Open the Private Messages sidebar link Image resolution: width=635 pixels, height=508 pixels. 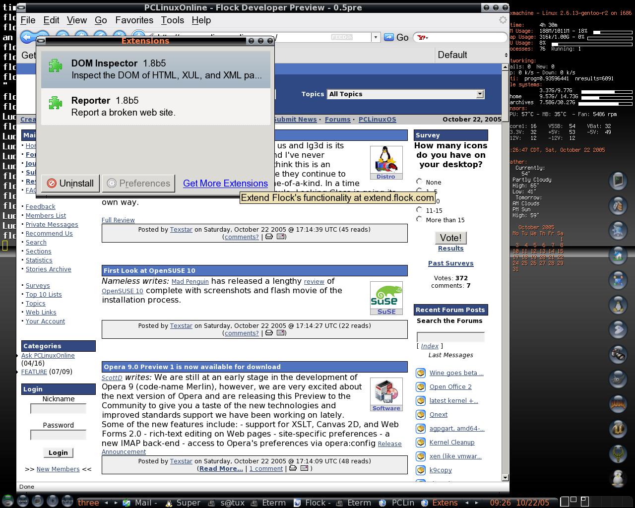click(52, 225)
